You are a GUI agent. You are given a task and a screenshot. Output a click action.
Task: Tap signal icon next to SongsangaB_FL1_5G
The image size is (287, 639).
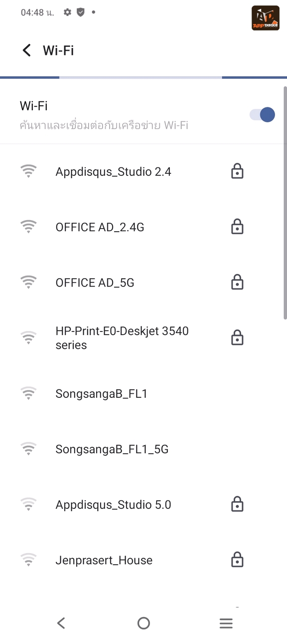coord(29,449)
